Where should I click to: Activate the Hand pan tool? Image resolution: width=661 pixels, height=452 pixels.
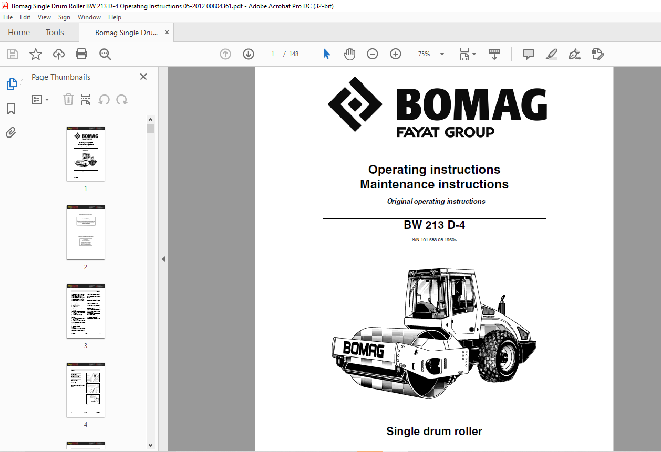(349, 54)
